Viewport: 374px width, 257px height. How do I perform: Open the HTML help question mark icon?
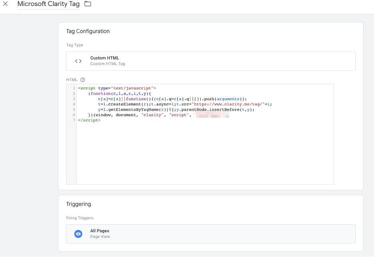(x=83, y=80)
